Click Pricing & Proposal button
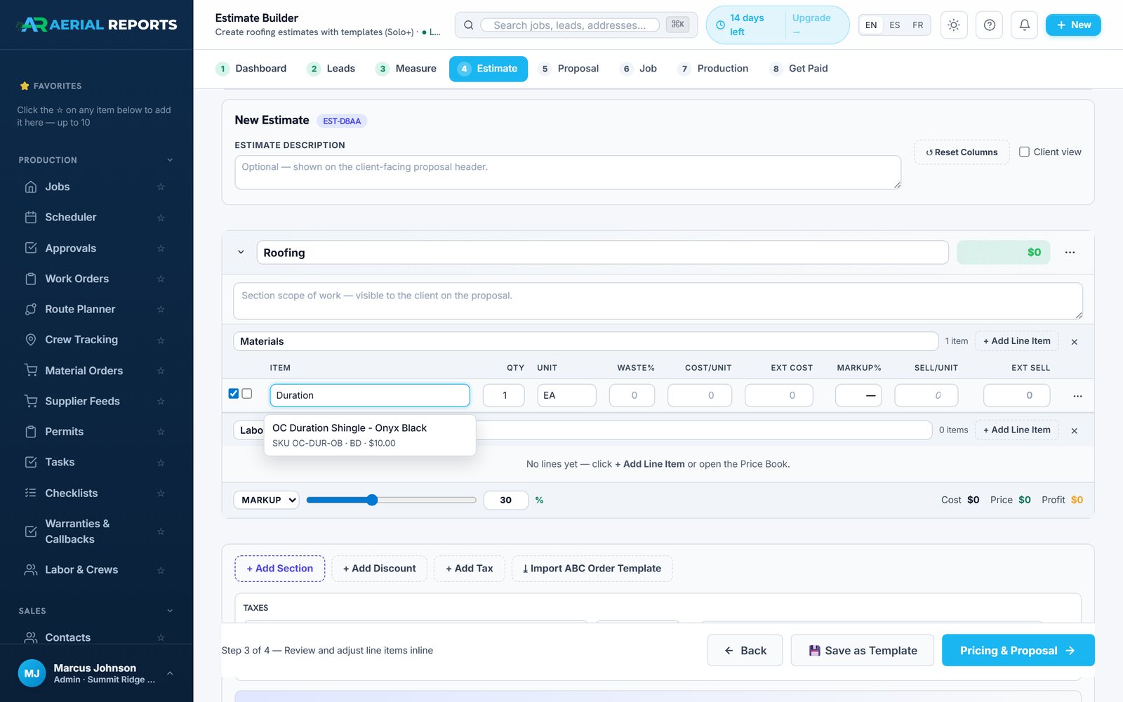This screenshot has height=702, width=1123. [x=1018, y=651]
